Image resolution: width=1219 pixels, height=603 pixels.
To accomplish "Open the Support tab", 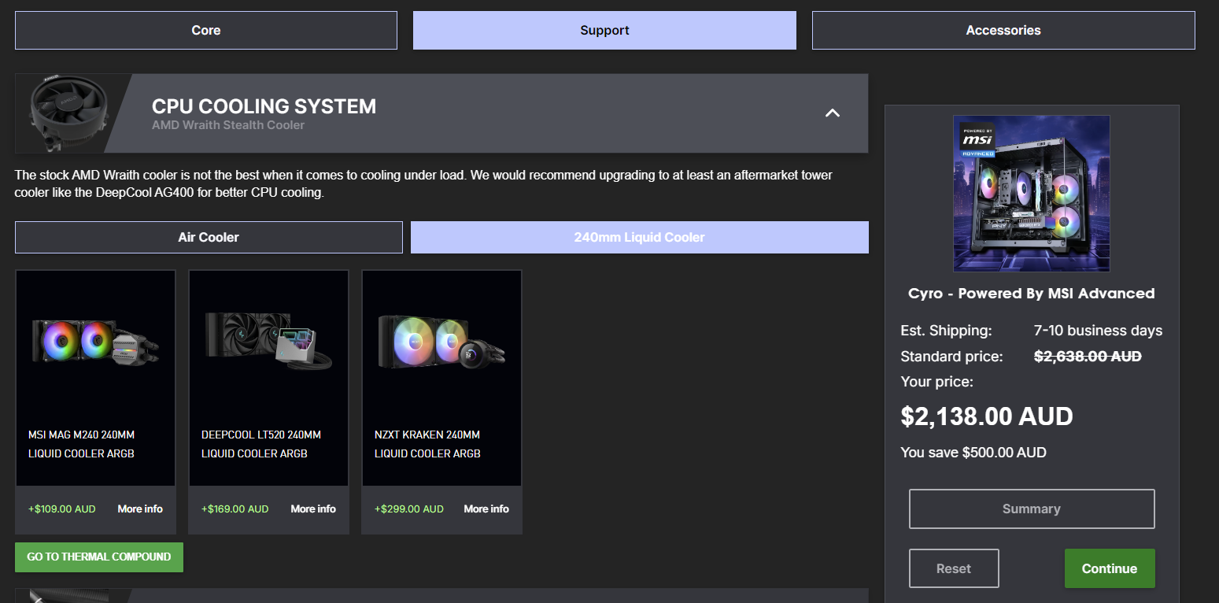I will point(604,31).
